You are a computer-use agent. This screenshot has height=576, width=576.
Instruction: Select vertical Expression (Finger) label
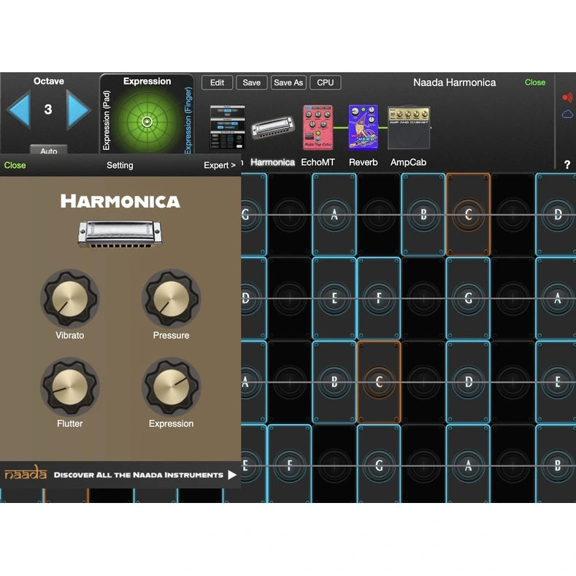click(x=188, y=120)
